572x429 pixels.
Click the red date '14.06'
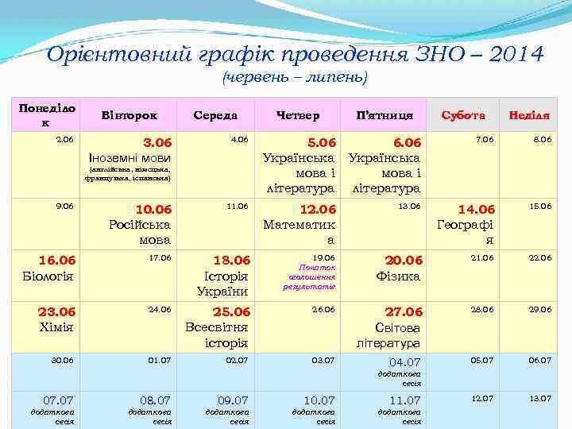point(477,210)
